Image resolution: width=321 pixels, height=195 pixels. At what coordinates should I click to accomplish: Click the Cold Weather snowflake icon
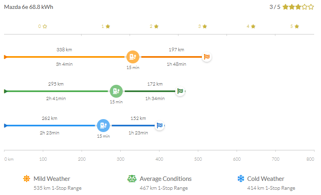[241, 178]
